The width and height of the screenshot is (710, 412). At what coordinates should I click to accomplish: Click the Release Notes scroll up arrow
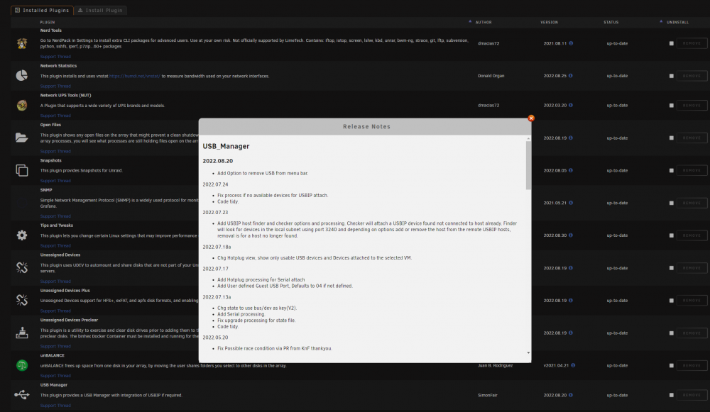click(528, 138)
